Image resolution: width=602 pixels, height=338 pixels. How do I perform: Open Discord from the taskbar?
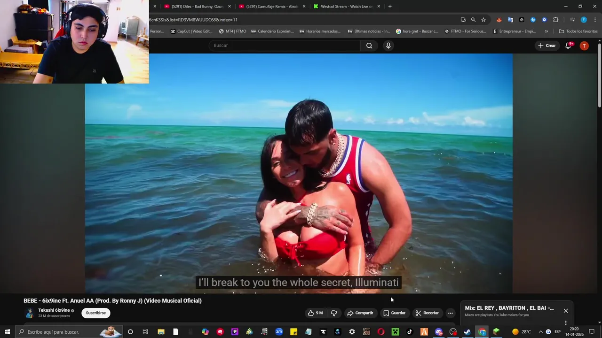[439, 332]
